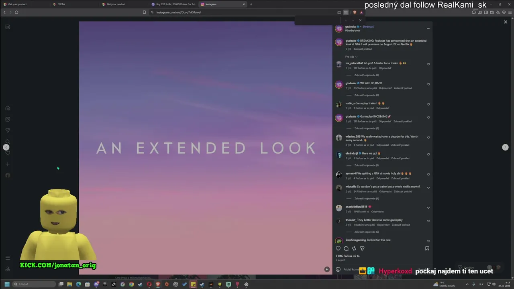Like w1ssim_288's comment

(428, 138)
